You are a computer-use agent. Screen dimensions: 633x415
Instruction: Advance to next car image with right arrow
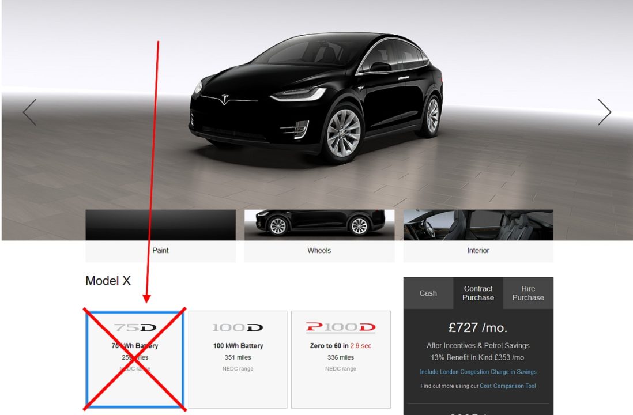(604, 112)
